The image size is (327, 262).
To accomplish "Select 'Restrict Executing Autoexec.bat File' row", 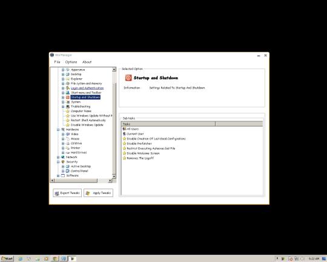I will pos(151,149).
